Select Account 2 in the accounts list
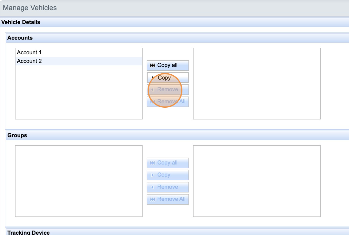Viewport: 349px width, 235px height. coord(29,61)
